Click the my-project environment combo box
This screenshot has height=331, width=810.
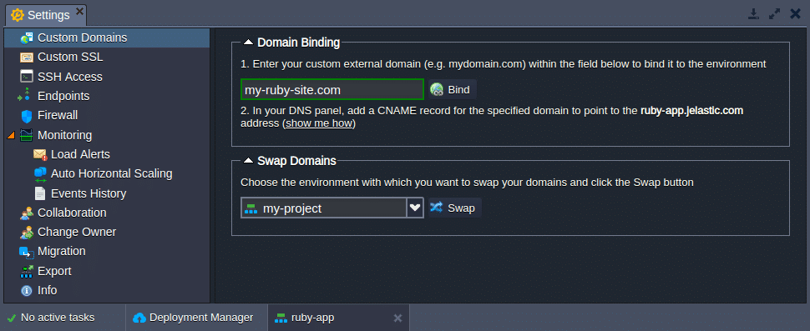[x=332, y=208]
